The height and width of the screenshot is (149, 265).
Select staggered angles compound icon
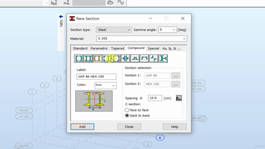pos(154,58)
